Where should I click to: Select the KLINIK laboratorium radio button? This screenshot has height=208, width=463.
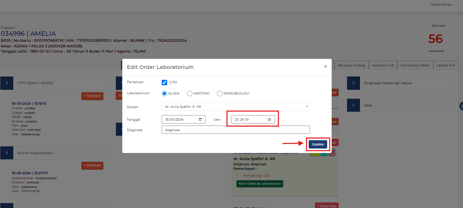coord(164,93)
